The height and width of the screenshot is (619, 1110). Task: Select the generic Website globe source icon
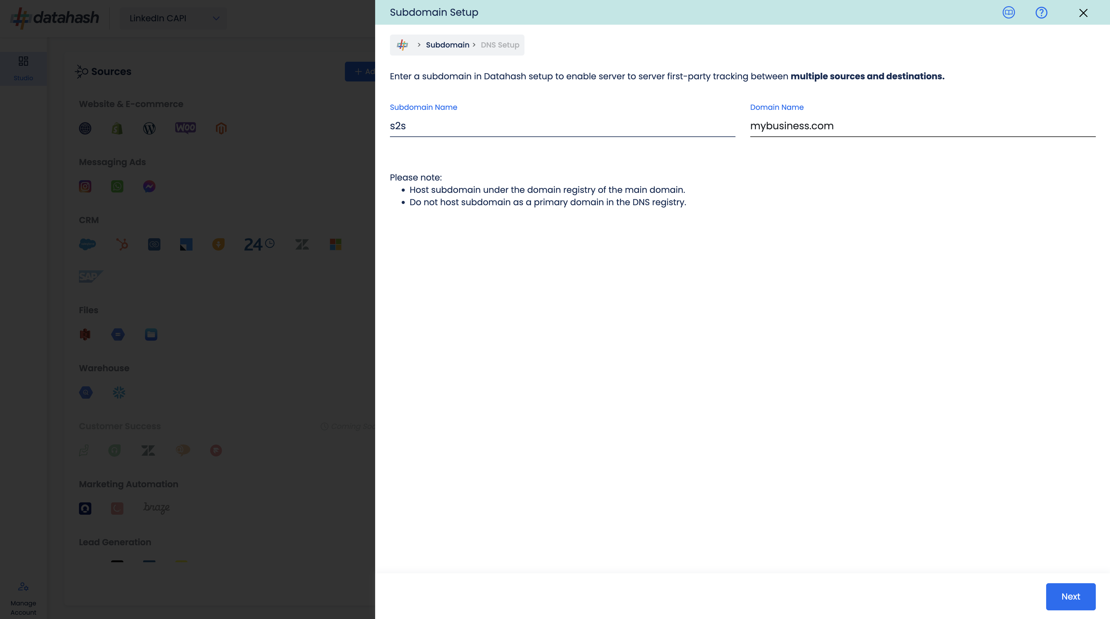click(x=85, y=128)
